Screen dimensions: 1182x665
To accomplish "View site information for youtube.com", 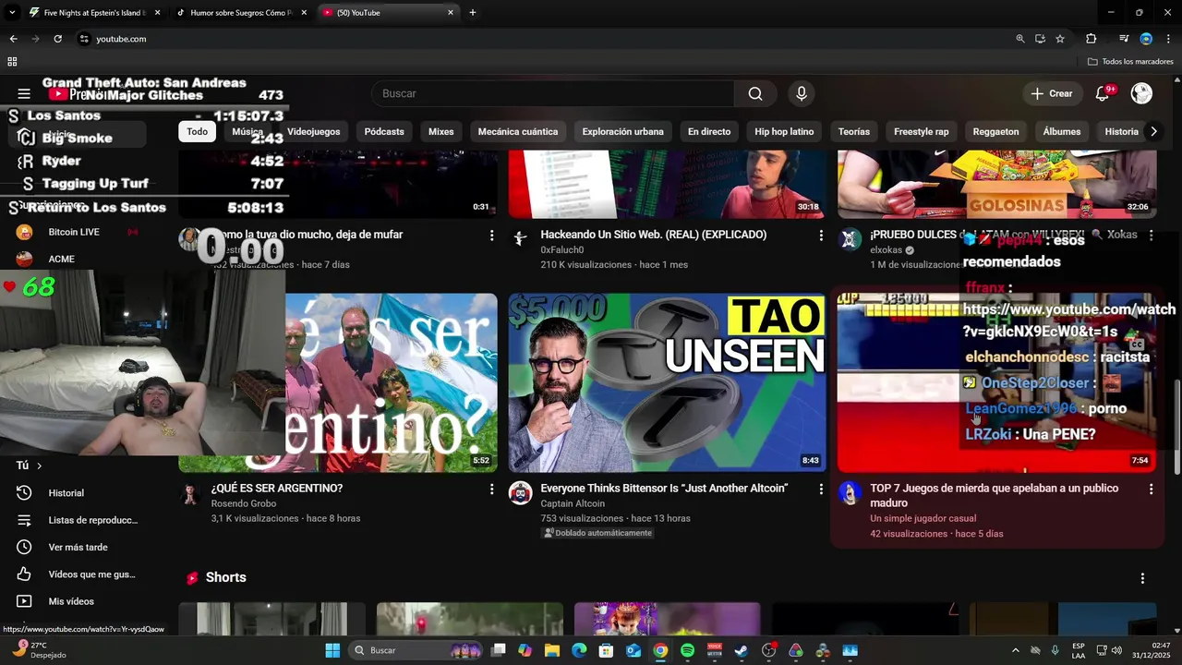I will pos(84,39).
